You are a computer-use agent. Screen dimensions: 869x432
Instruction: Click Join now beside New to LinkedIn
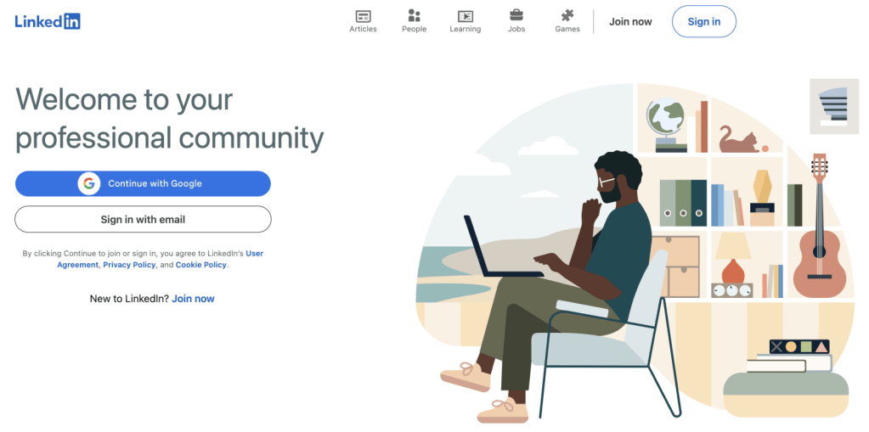(193, 299)
